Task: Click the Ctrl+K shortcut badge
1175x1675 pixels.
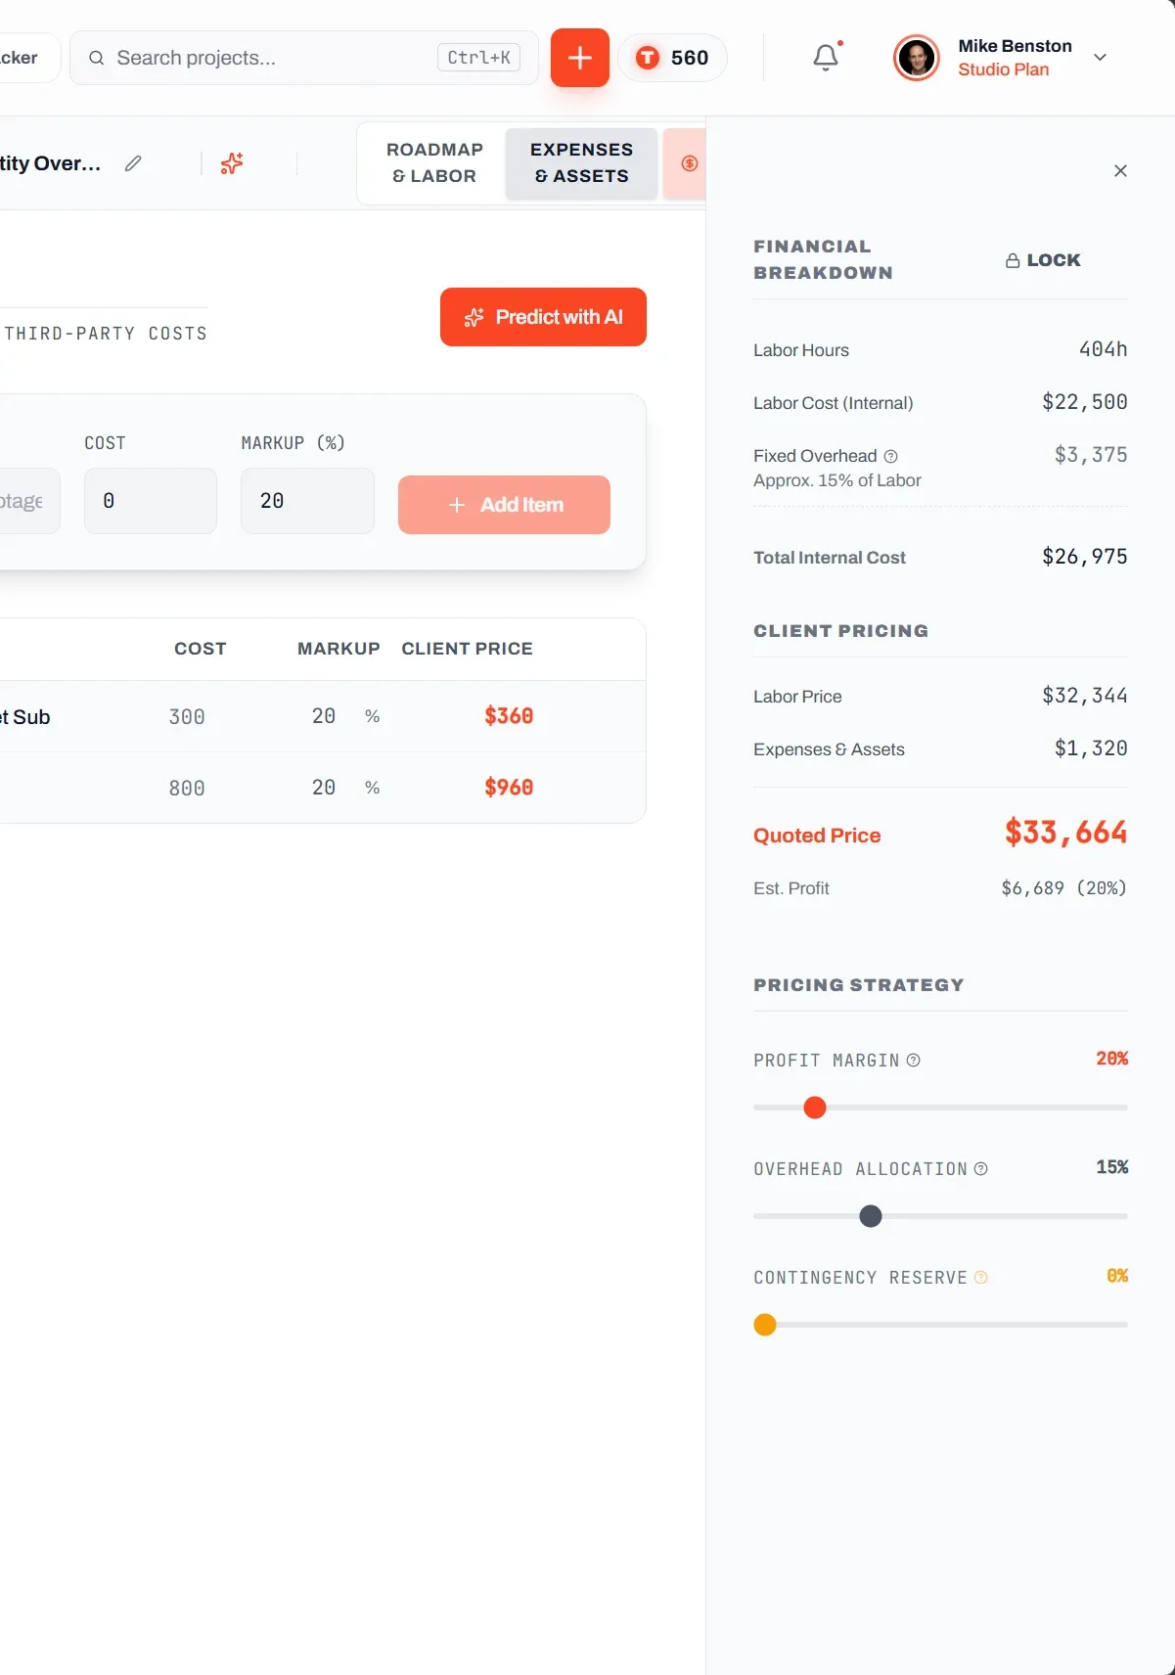Action: click(x=478, y=58)
